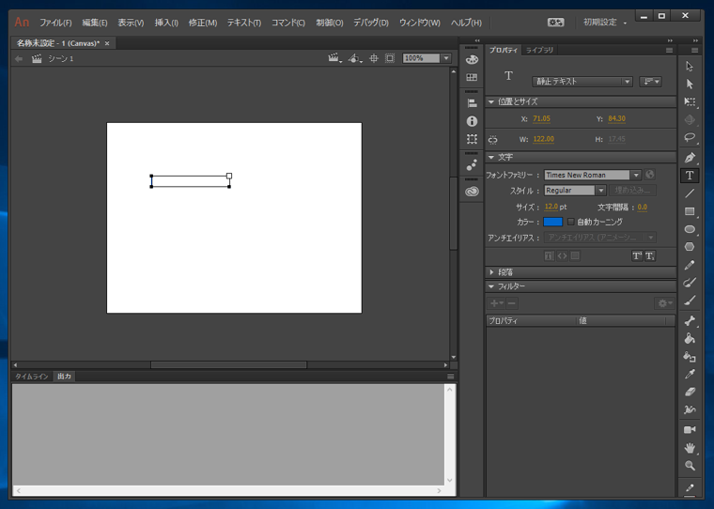Select the 出力 tab

tap(64, 376)
